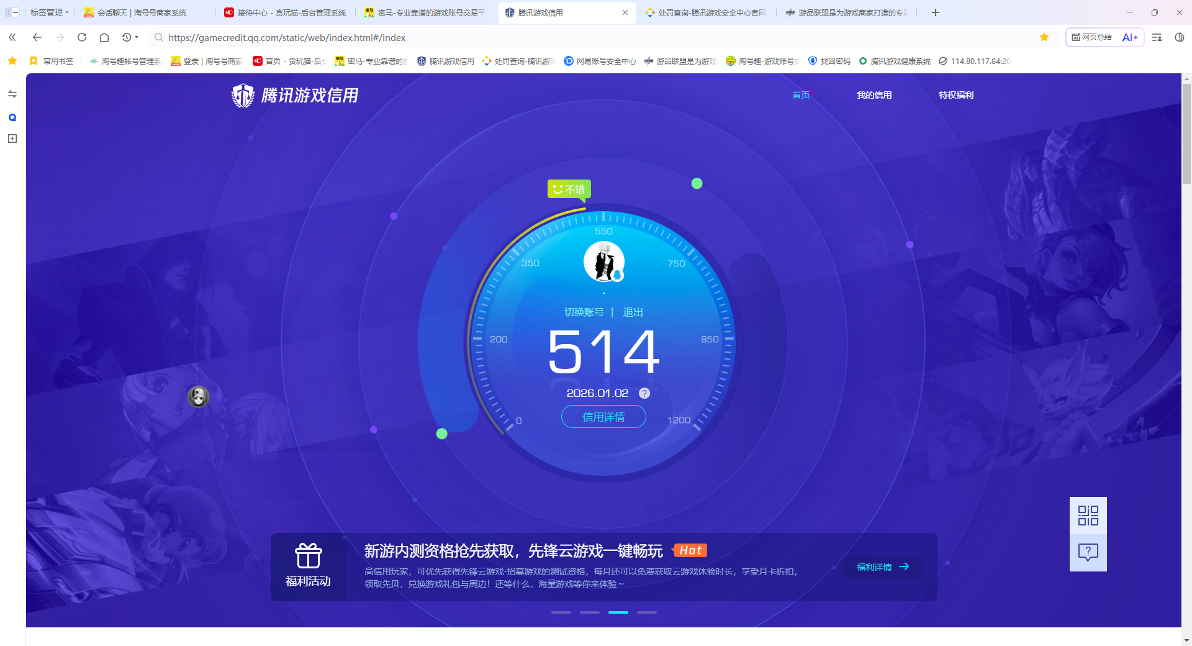Go to browser home page icon
Image resolution: width=1192 pixels, height=646 pixels.
click(104, 37)
